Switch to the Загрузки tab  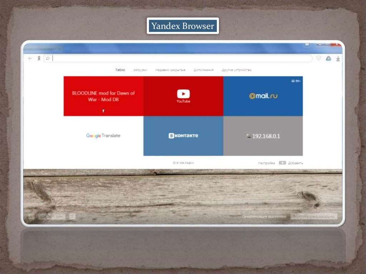pos(140,70)
